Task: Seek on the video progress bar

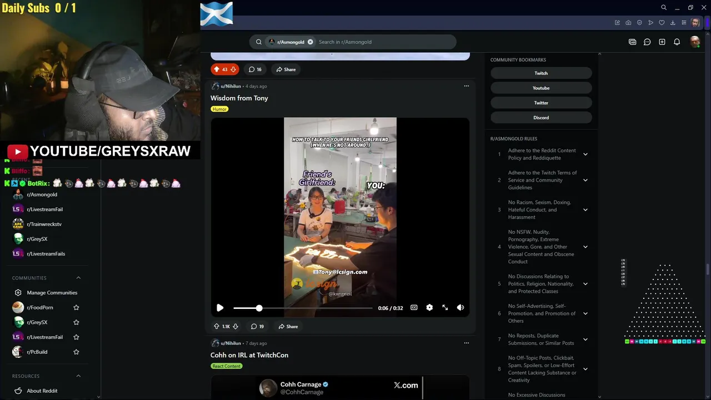Action: coord(303,308)
